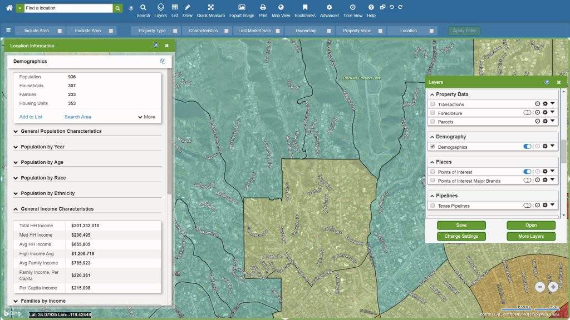Click the undo arrow in top bar
The width and height of the screenshot is (570, 320).
coord(391,7)
